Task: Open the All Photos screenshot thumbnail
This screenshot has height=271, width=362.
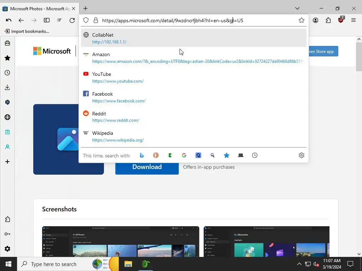Action: (121, 241)
